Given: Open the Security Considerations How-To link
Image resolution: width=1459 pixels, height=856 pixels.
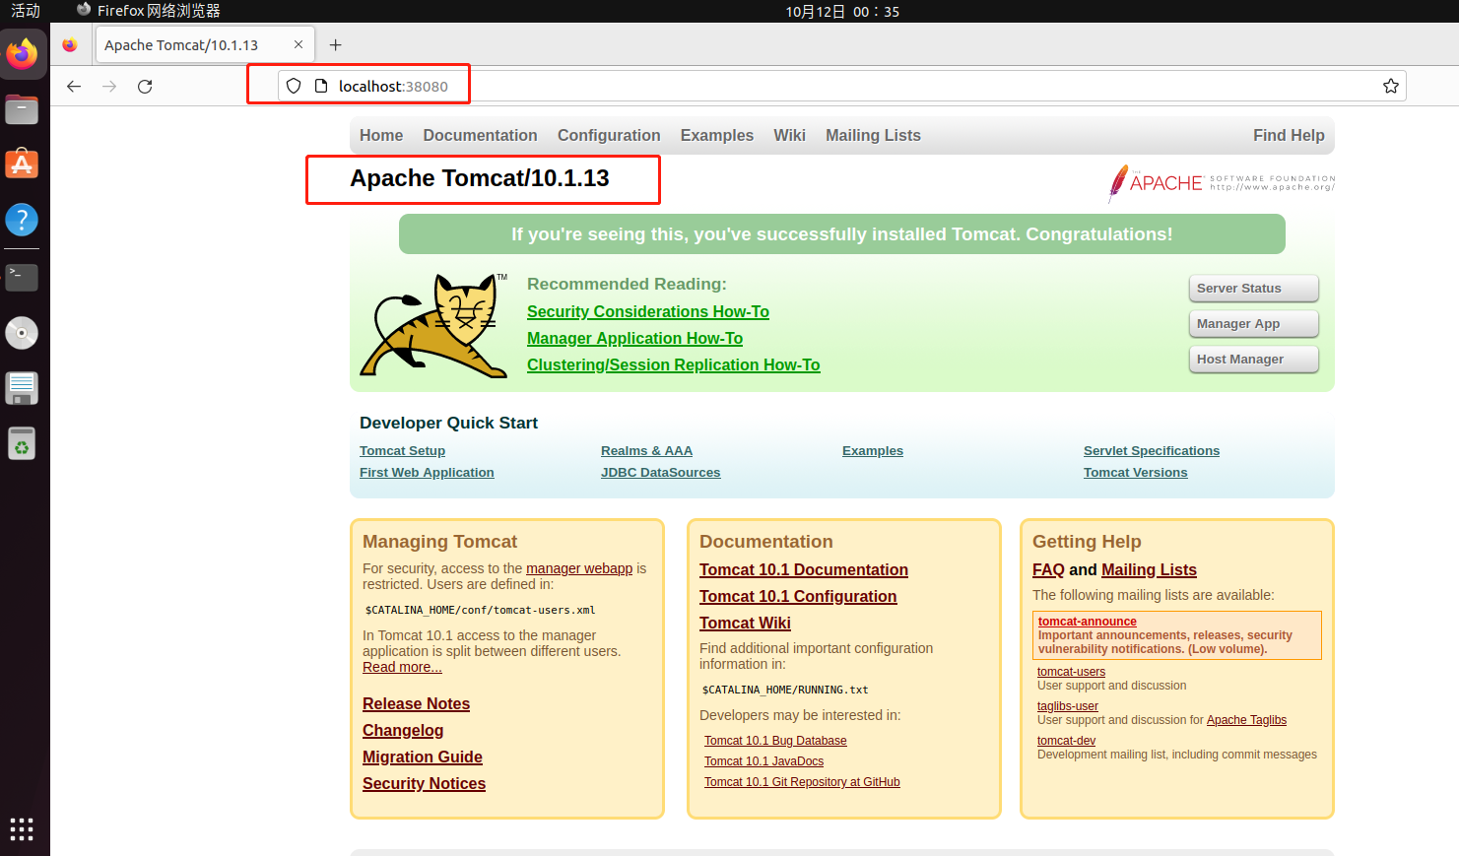Looking at the screenshot, I should click(648, 310).
